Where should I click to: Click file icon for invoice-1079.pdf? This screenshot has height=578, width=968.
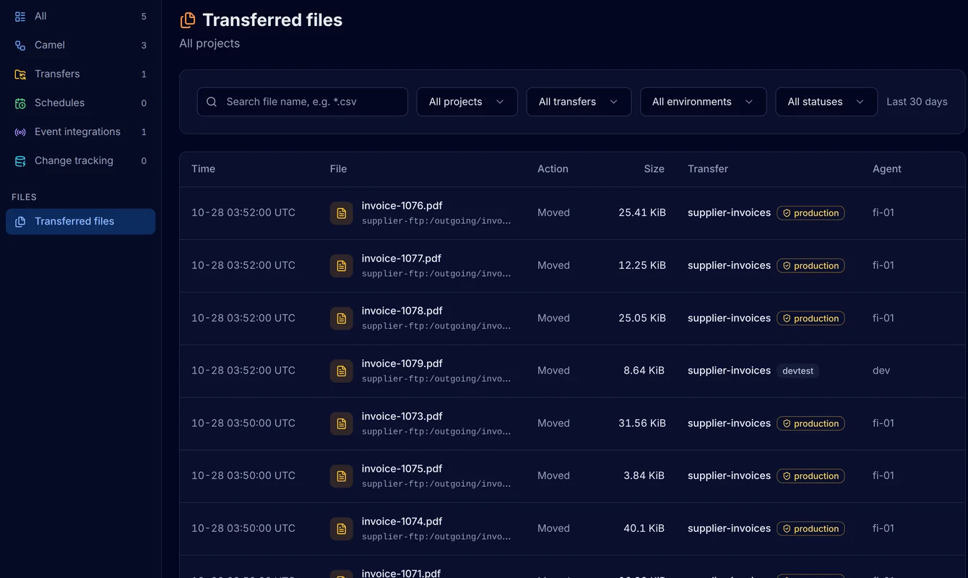point(342,371)
